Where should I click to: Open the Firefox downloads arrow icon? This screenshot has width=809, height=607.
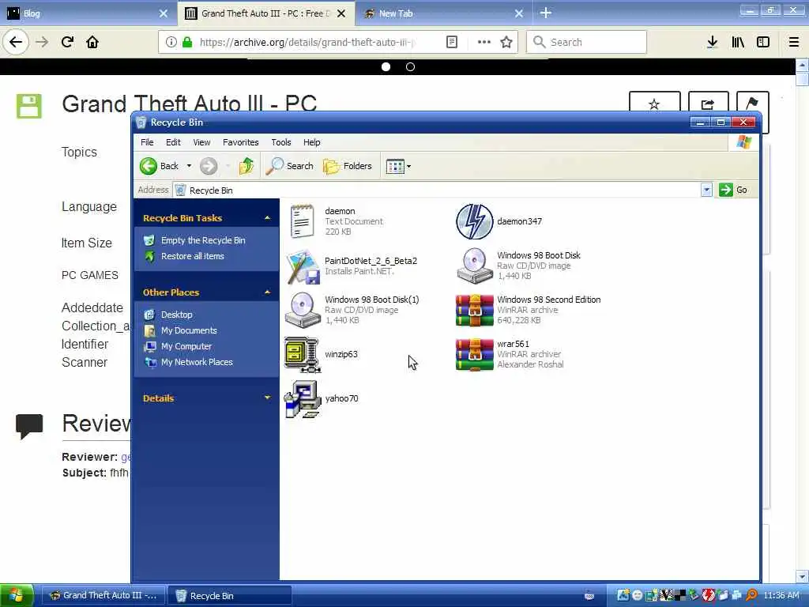pos(712,43)
